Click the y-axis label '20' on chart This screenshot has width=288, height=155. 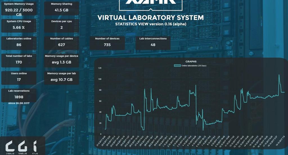point(100,123)
